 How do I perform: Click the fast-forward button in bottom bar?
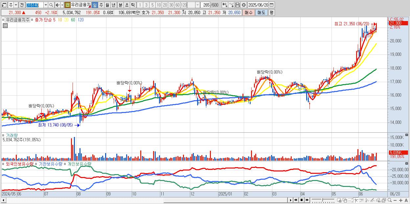point(307,200)
